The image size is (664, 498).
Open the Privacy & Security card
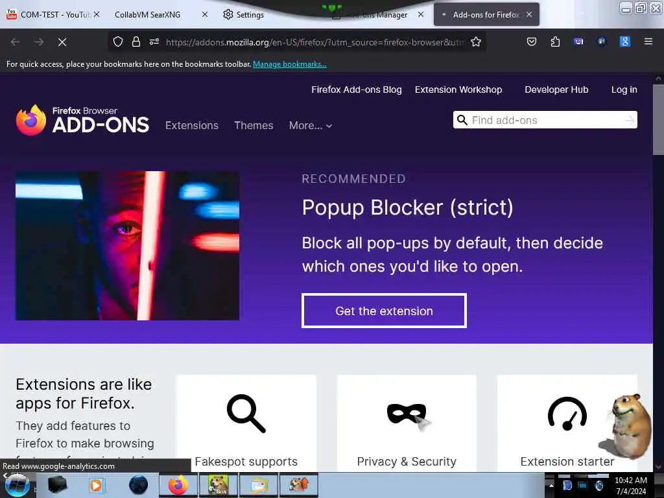coord(407,423)
